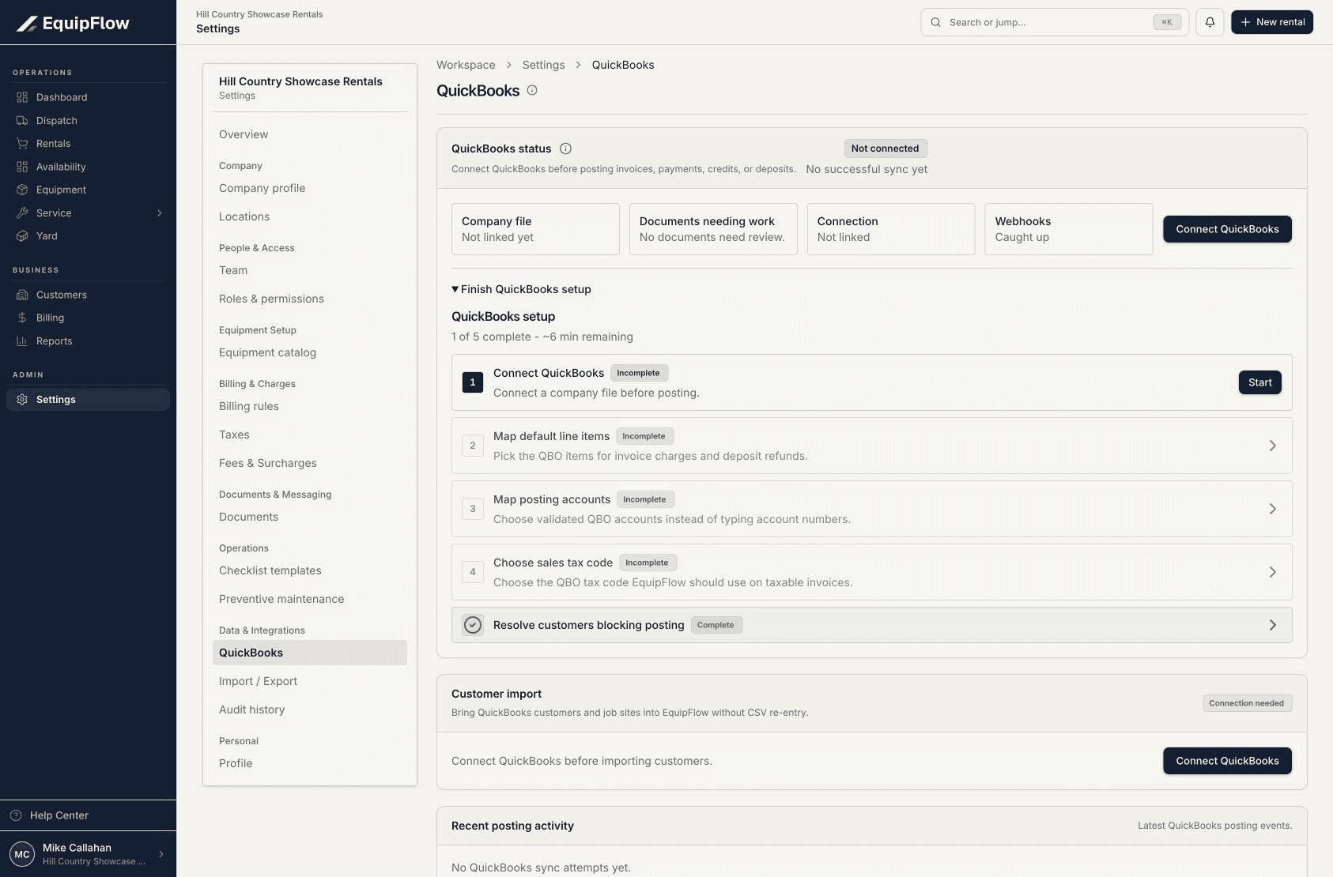1333x877 pixels.
Task: Click the info icon beside QuickBooks status
Action: pyautogui.click(x=565, y=149)
